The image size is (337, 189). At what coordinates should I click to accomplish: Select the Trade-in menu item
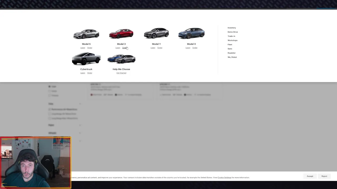[x=231, y=36]
